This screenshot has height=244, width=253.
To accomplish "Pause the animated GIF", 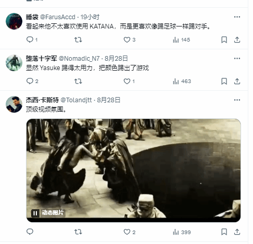I will [35, 213].
